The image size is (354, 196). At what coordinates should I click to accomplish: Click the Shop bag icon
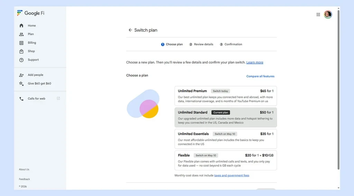pyautogui.click(x=21, y=51)
